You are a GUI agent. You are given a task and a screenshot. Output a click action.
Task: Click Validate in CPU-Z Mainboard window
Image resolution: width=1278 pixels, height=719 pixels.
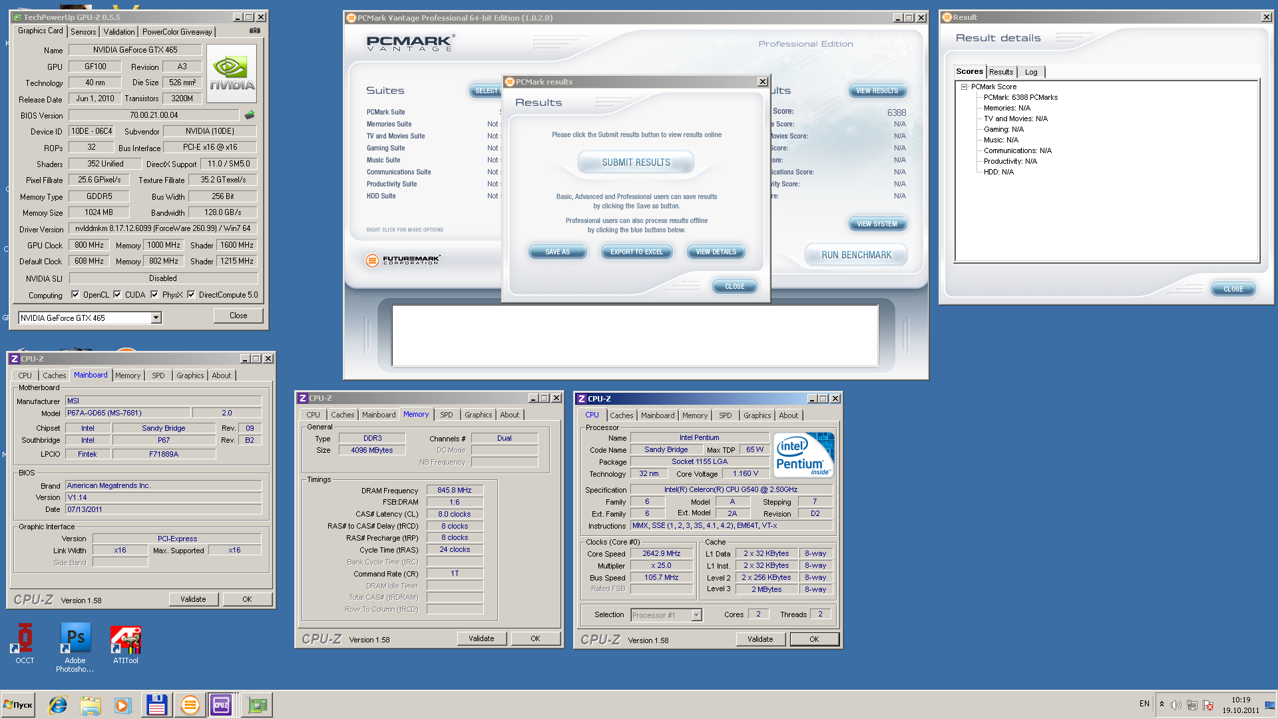point(193,599)
